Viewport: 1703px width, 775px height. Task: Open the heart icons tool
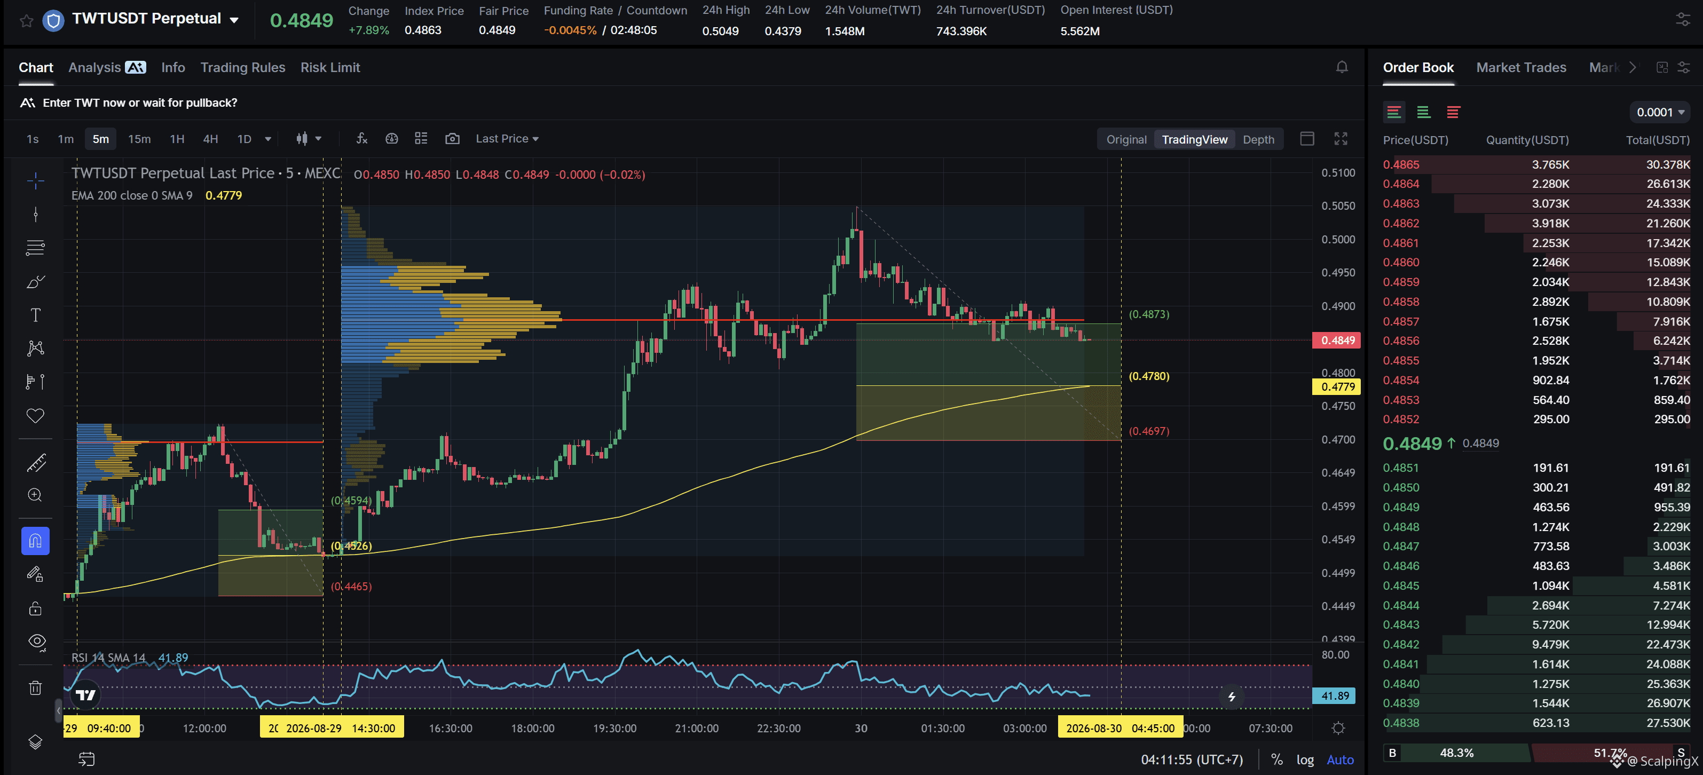[x=36, y=416]
